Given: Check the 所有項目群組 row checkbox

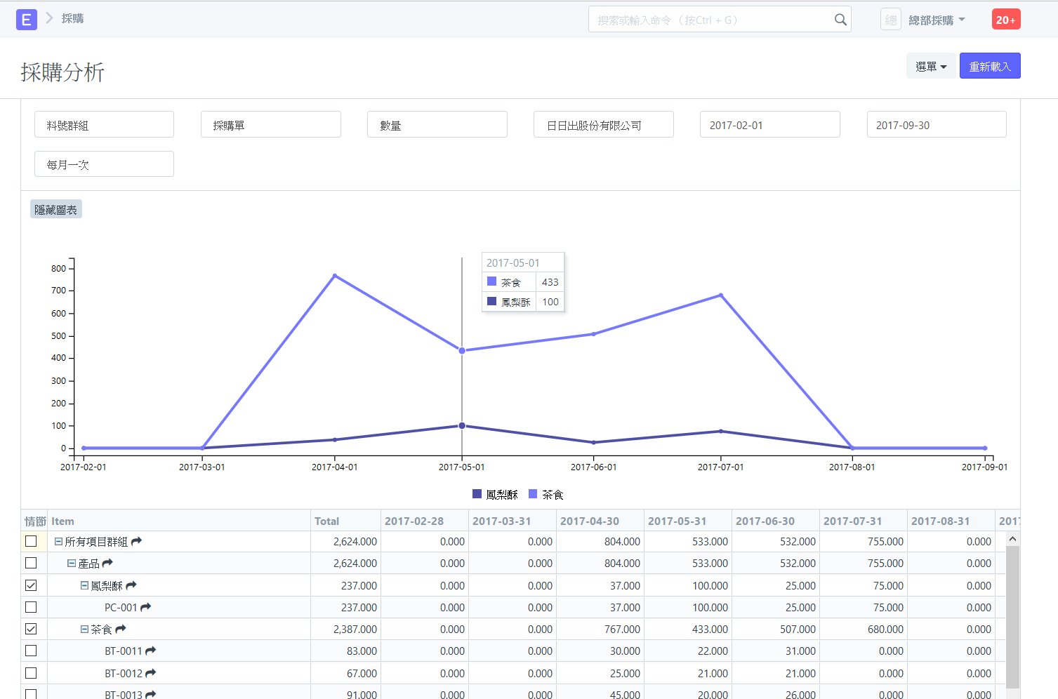Looking at the screenshot, I should tap(31, 541).
